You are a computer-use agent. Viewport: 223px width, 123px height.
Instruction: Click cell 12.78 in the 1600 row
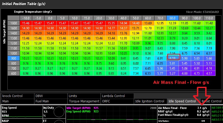(x=148, y=28)
